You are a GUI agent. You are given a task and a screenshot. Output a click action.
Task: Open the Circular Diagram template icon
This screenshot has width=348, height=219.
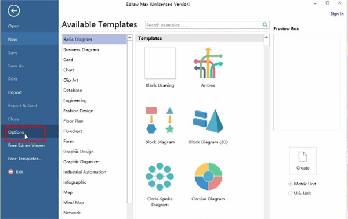click(208, 177)
